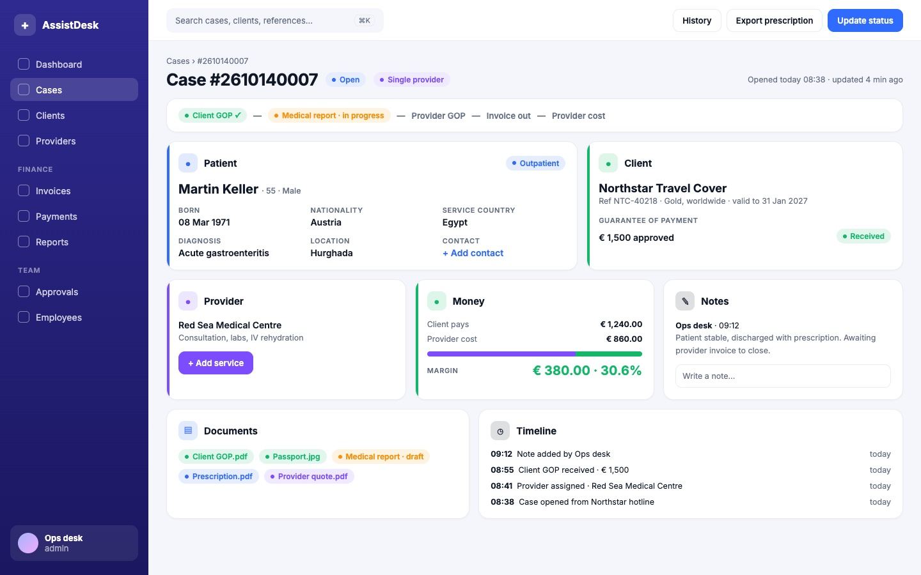Viewport: 921px width, 575px height.
Task: Click the Dashboard sidebar icon box
Action: [x=24, y=64]
